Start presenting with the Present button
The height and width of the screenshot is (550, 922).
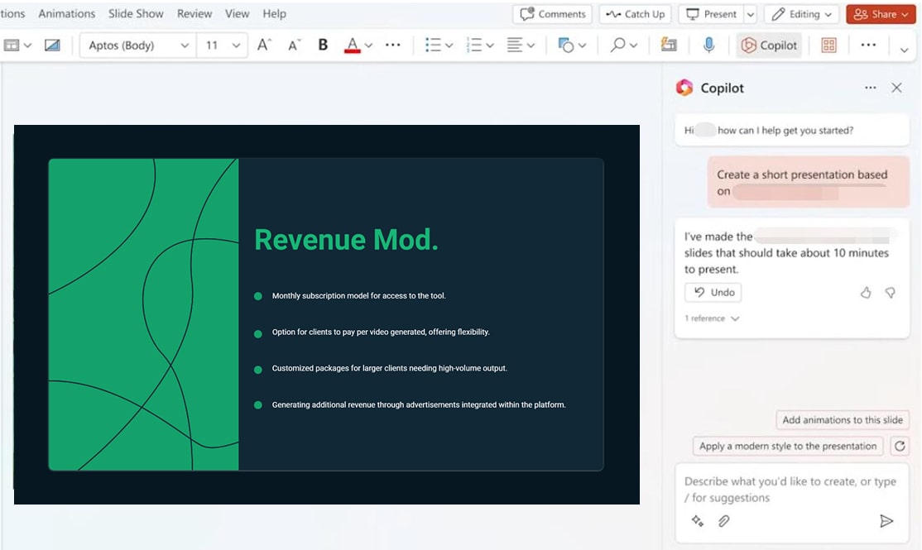(x=712, y=14)
